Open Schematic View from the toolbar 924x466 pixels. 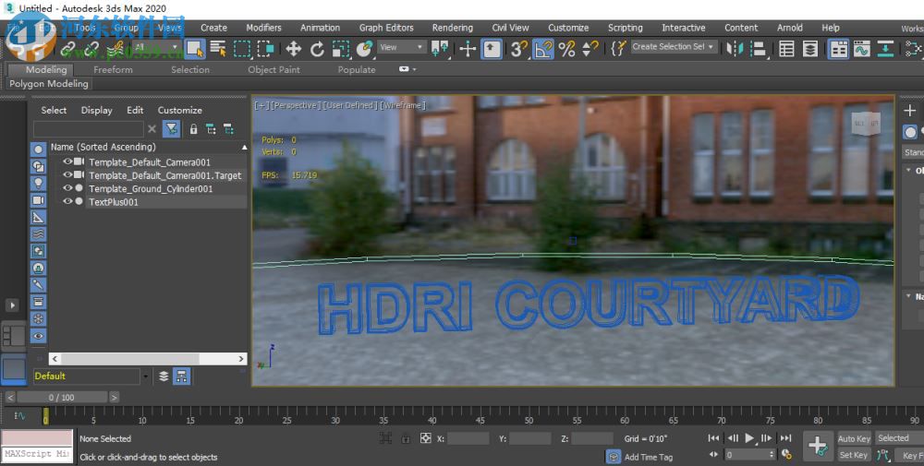pos(885,49)
